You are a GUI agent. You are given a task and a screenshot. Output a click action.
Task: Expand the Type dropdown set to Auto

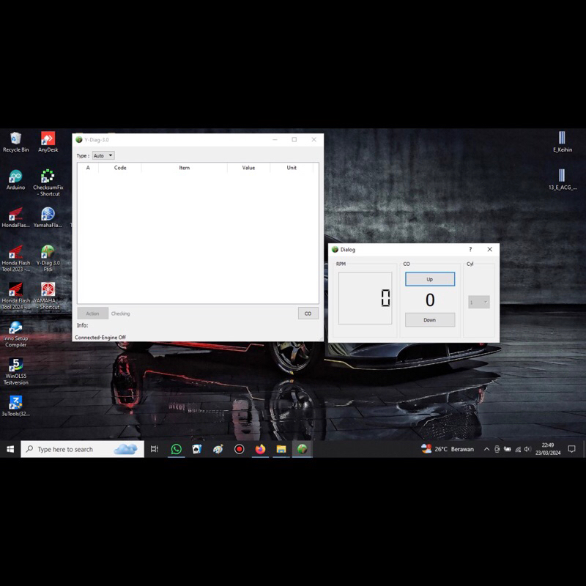[103, 155]
